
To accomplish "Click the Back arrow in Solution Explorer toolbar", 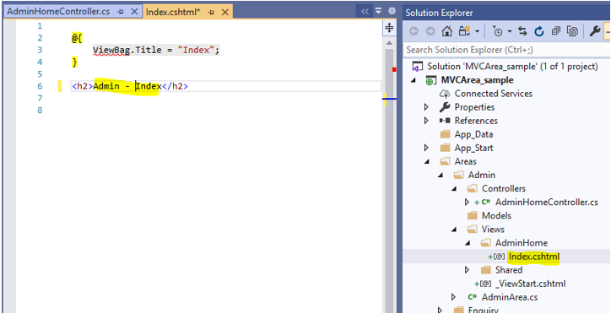I will click(x=414, y=31).
